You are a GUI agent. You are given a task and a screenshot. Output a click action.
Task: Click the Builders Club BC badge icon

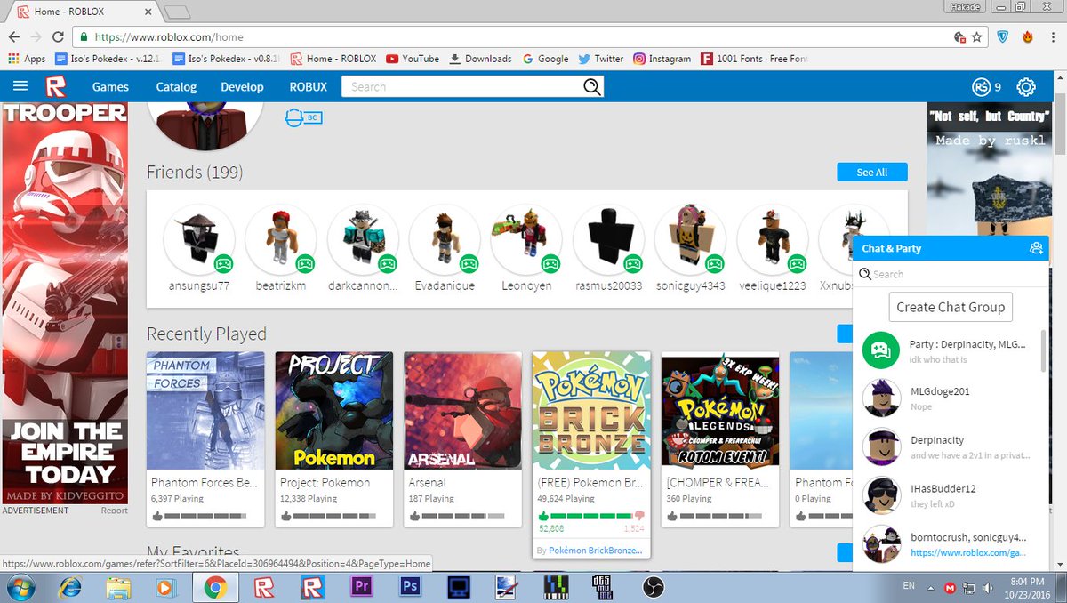click(x=303, y=117)
